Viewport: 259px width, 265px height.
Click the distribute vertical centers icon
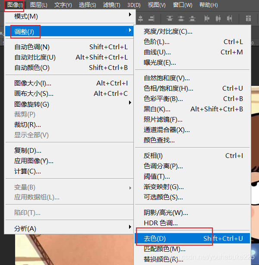[x=181, y=19]
